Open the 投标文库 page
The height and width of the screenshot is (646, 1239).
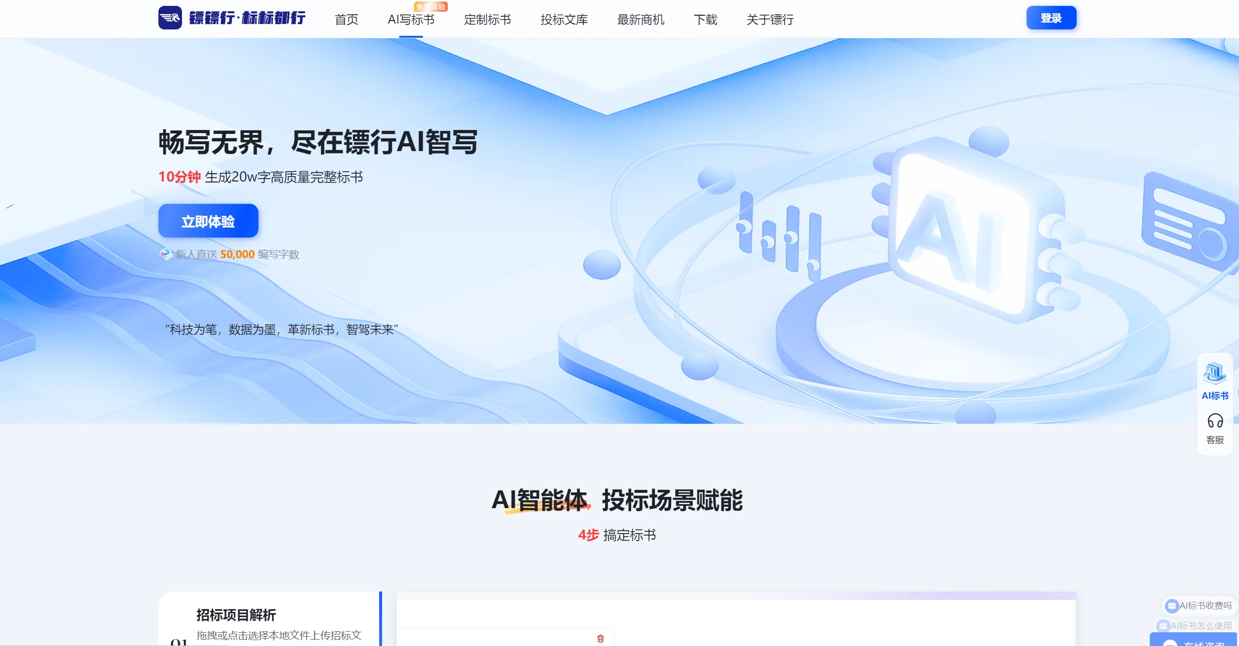(564, 20)
